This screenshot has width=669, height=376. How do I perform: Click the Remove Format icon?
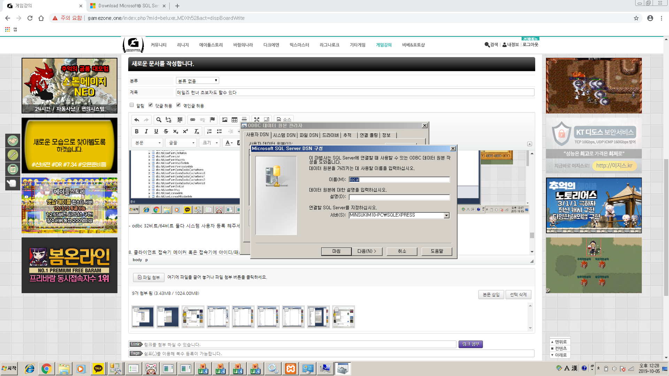coord(197,131)
